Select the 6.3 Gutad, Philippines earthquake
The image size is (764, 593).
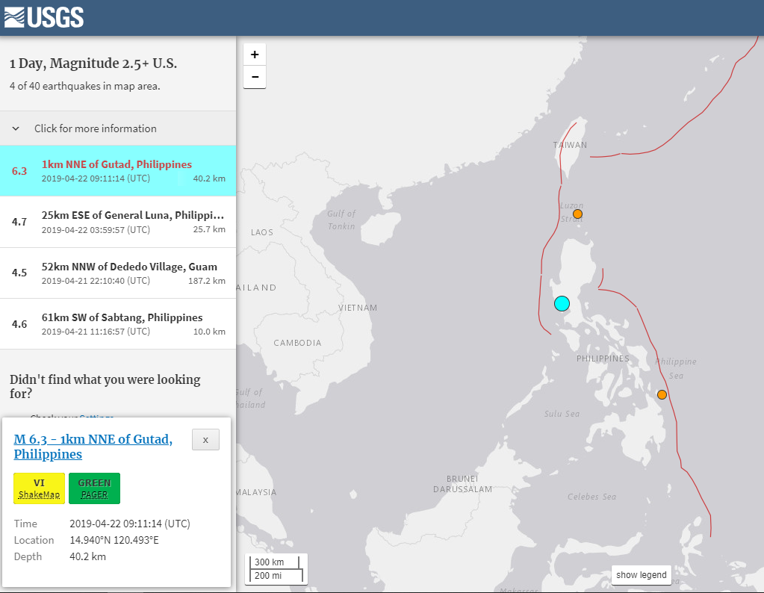118,170
